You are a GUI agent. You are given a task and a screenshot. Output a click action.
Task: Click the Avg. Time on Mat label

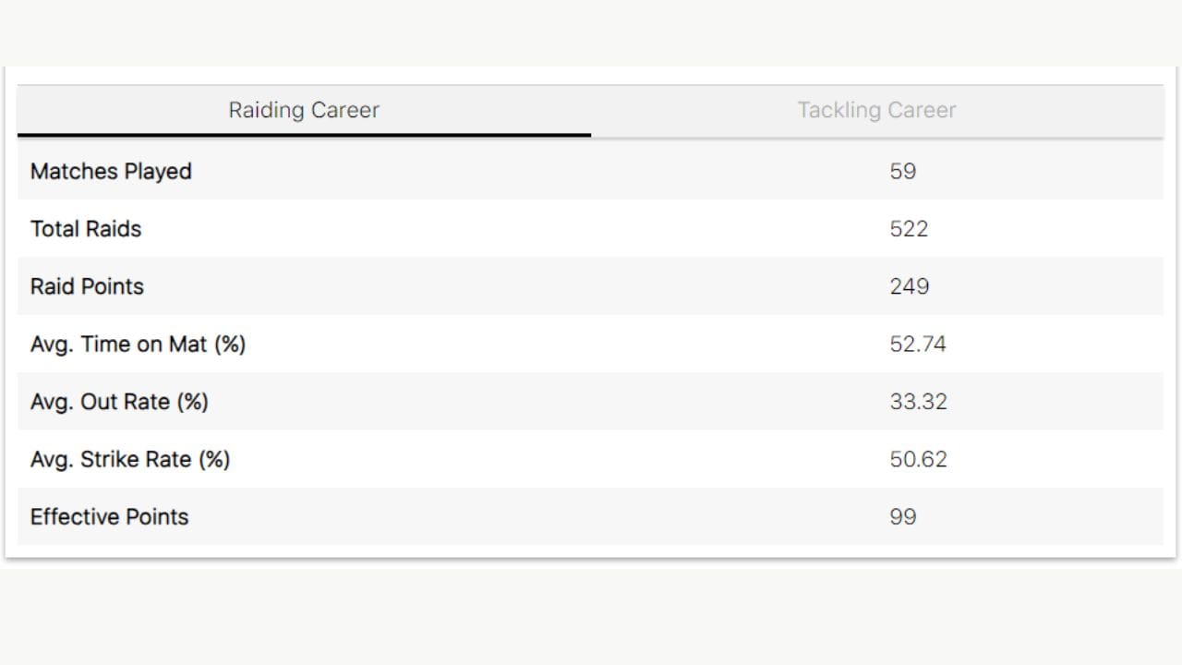click(x=138, y=345)
